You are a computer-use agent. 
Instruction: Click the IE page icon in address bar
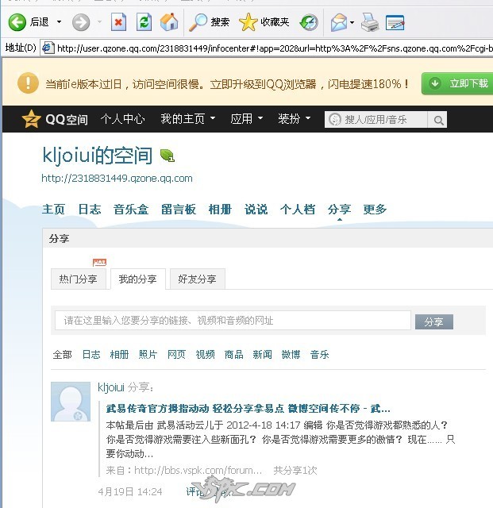pyautogui.click(x=48, y=48)
